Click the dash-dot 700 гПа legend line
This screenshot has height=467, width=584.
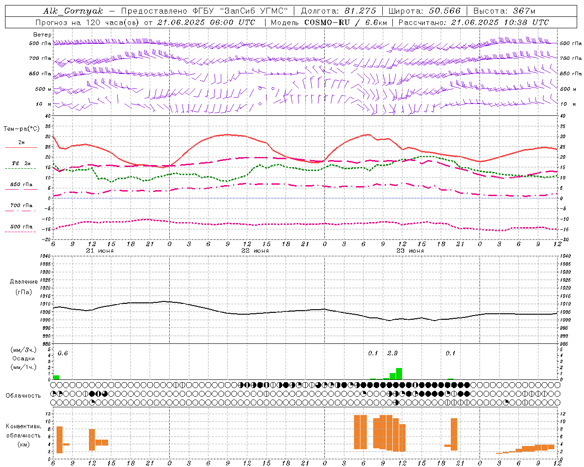21,211
